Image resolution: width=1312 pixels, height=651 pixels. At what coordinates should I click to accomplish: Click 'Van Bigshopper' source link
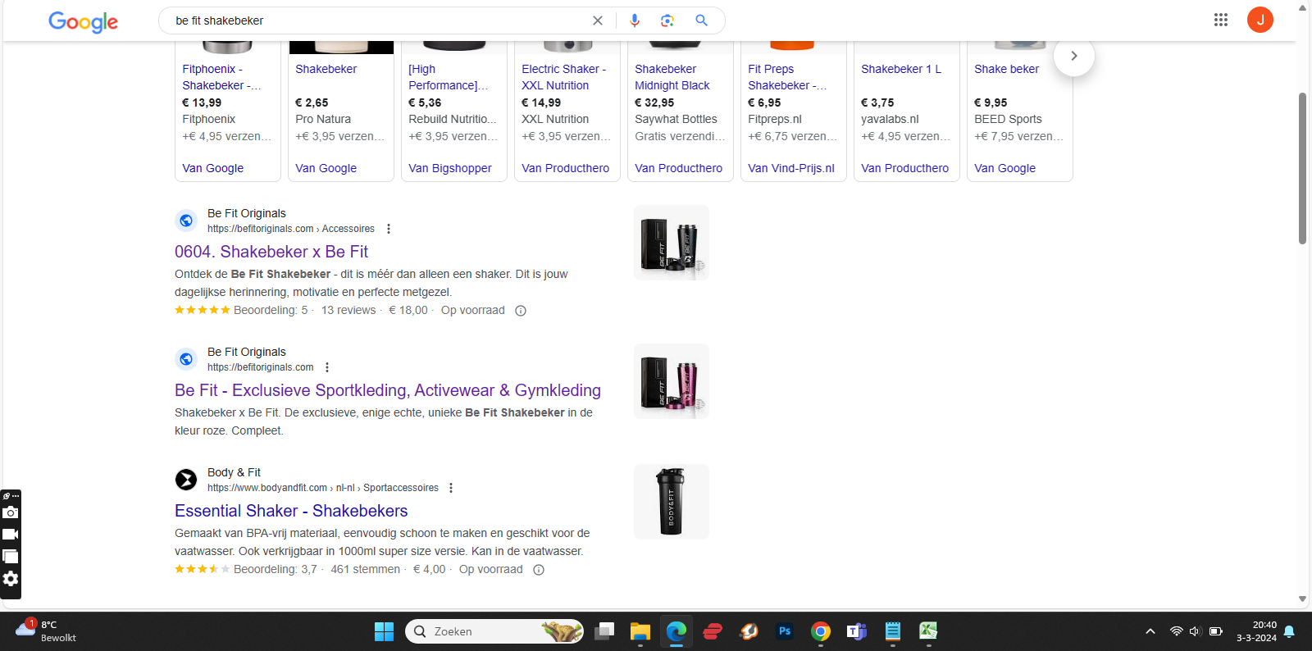tap(450, 168)
